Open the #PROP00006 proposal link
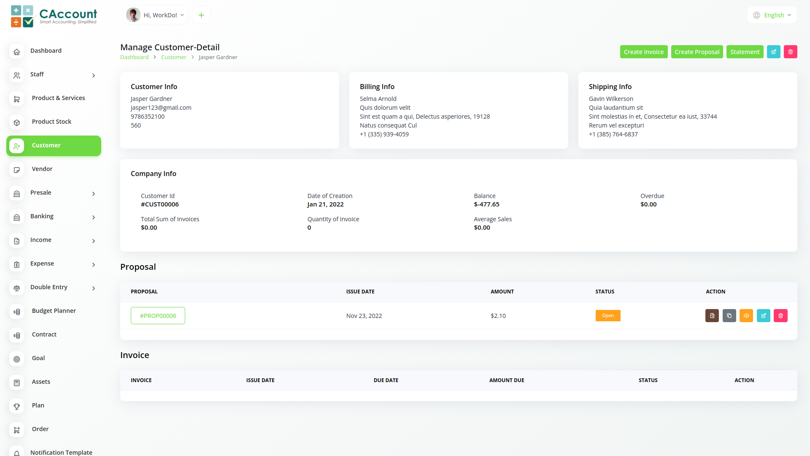This screenshot has height=456, width=810. (158, 315)
